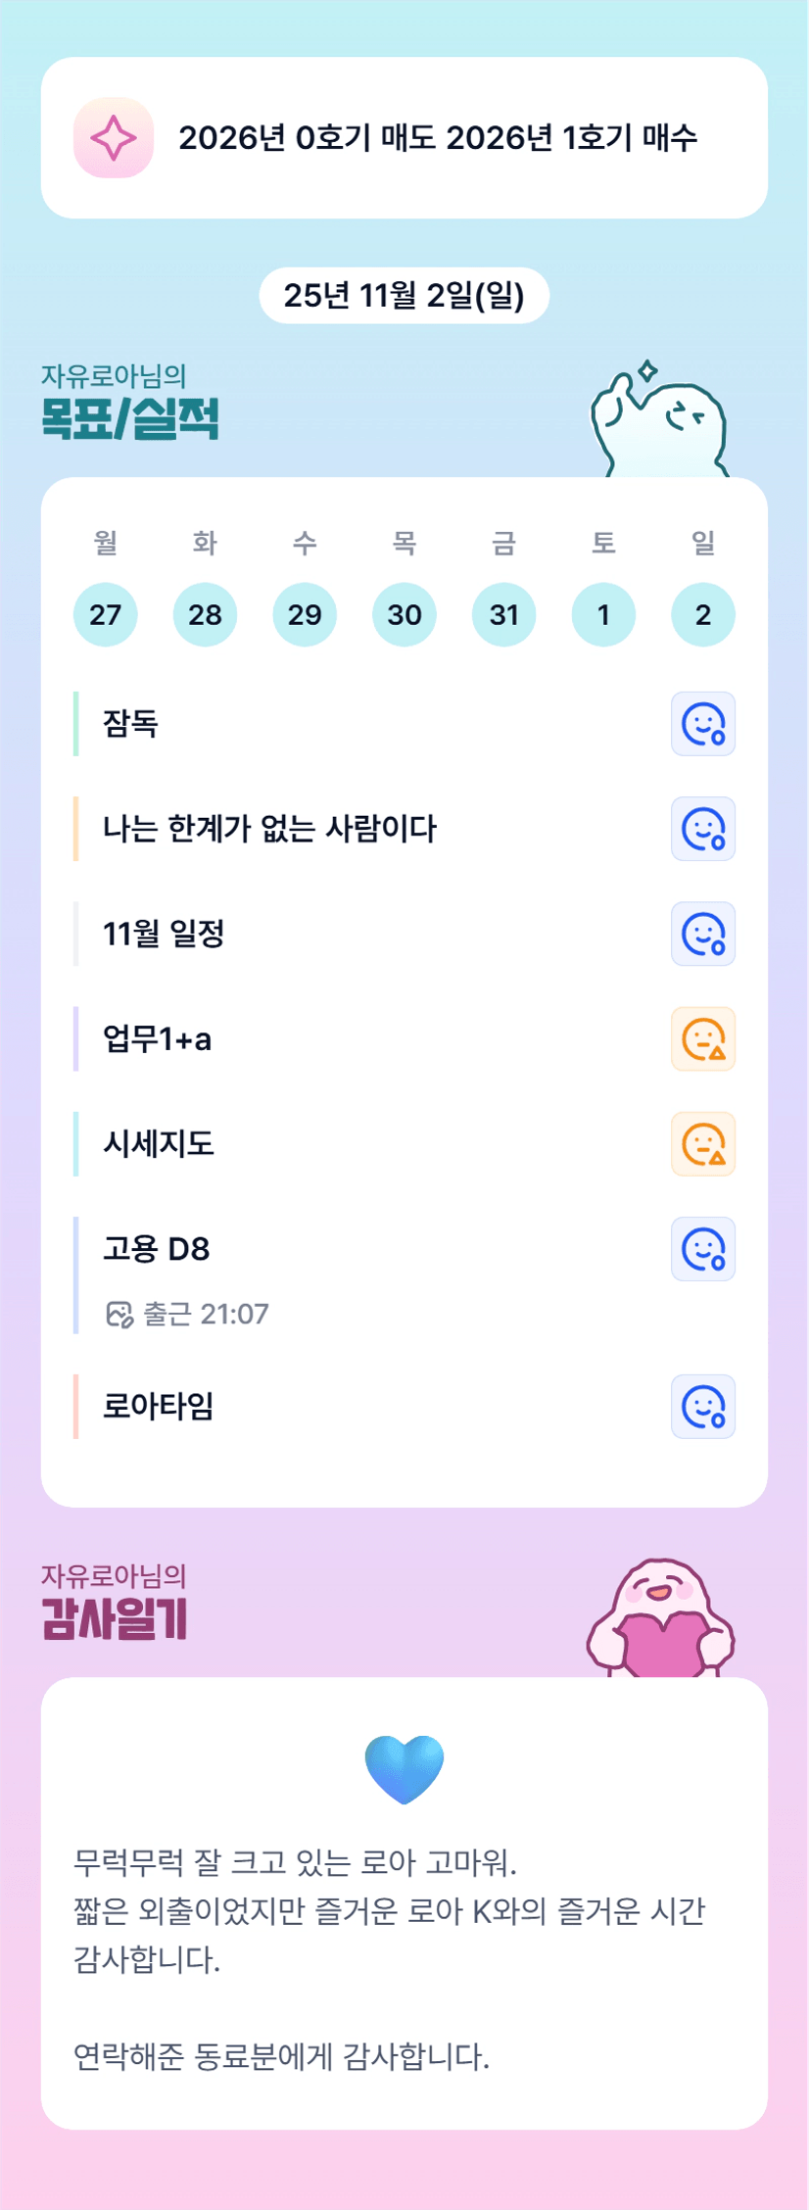810x2210 pixels.
Task: Click the 연락해준 동료분에게 감사합니다 diary text
Action: click(282, 2056)
